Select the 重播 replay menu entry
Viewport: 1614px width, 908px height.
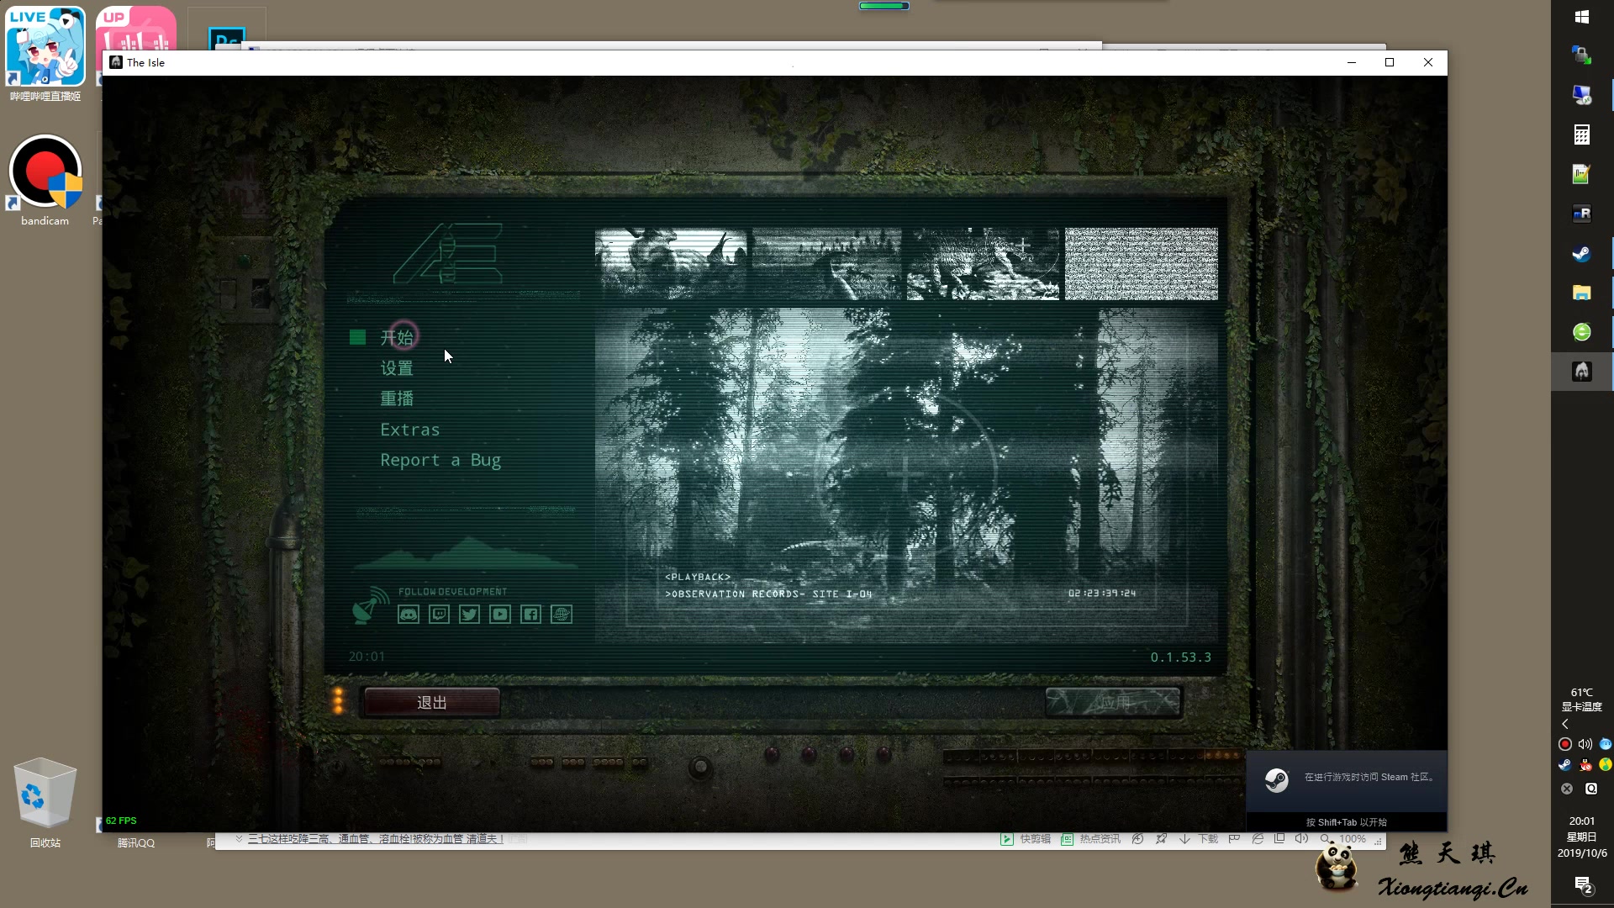pos(397,399)
